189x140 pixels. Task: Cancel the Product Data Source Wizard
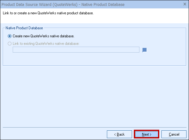(x=174, y=134)
